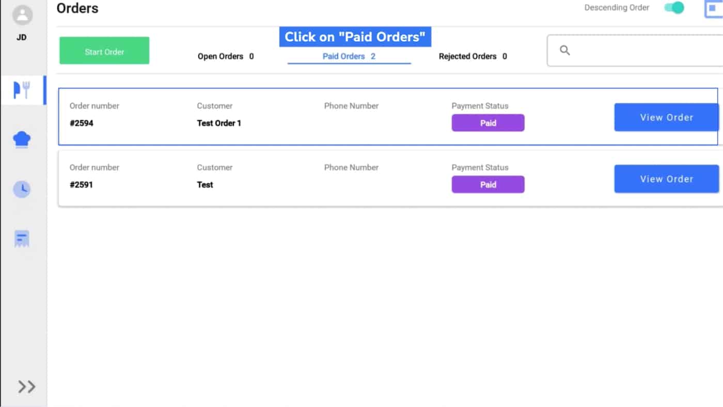This screenshot has height=407, width=723.
Task: Open the clock history icon
Action: point(22,189)
